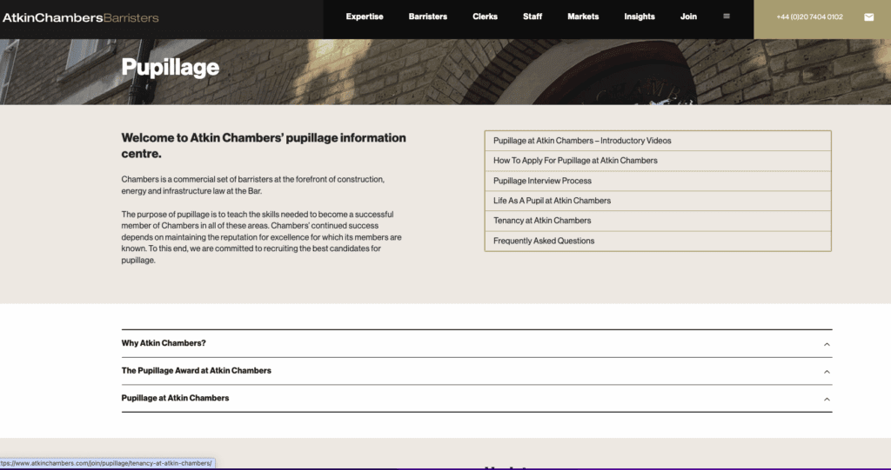The height and width of the screenshot is (470, 891).
Task: Open Tenancy at Atkin Chambers link
Action: point(542,221)
